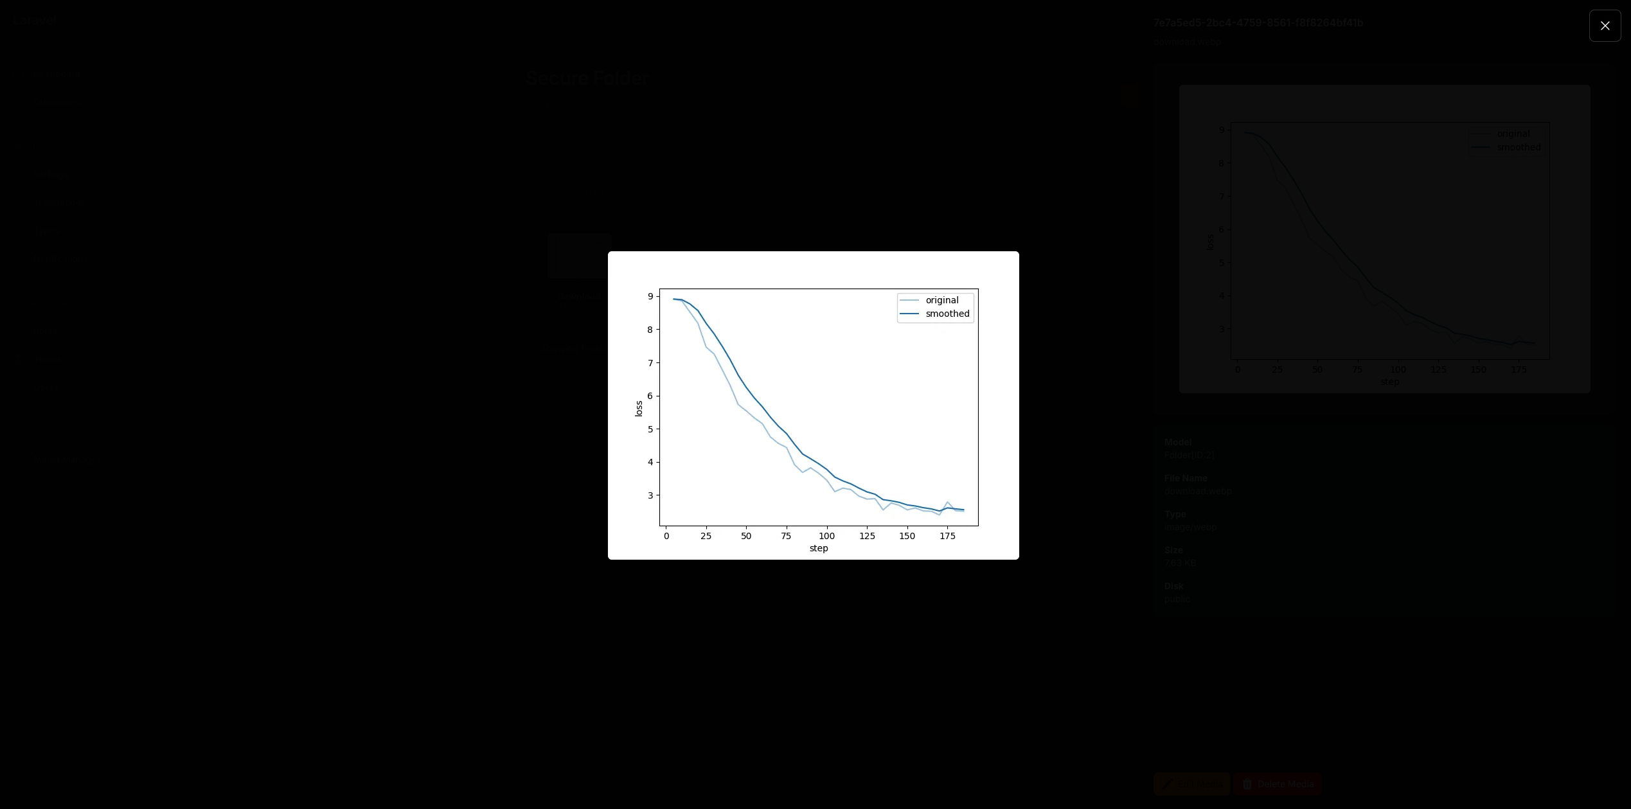
Task: Open Translations sidebar item
Action: tap(60, 202)
